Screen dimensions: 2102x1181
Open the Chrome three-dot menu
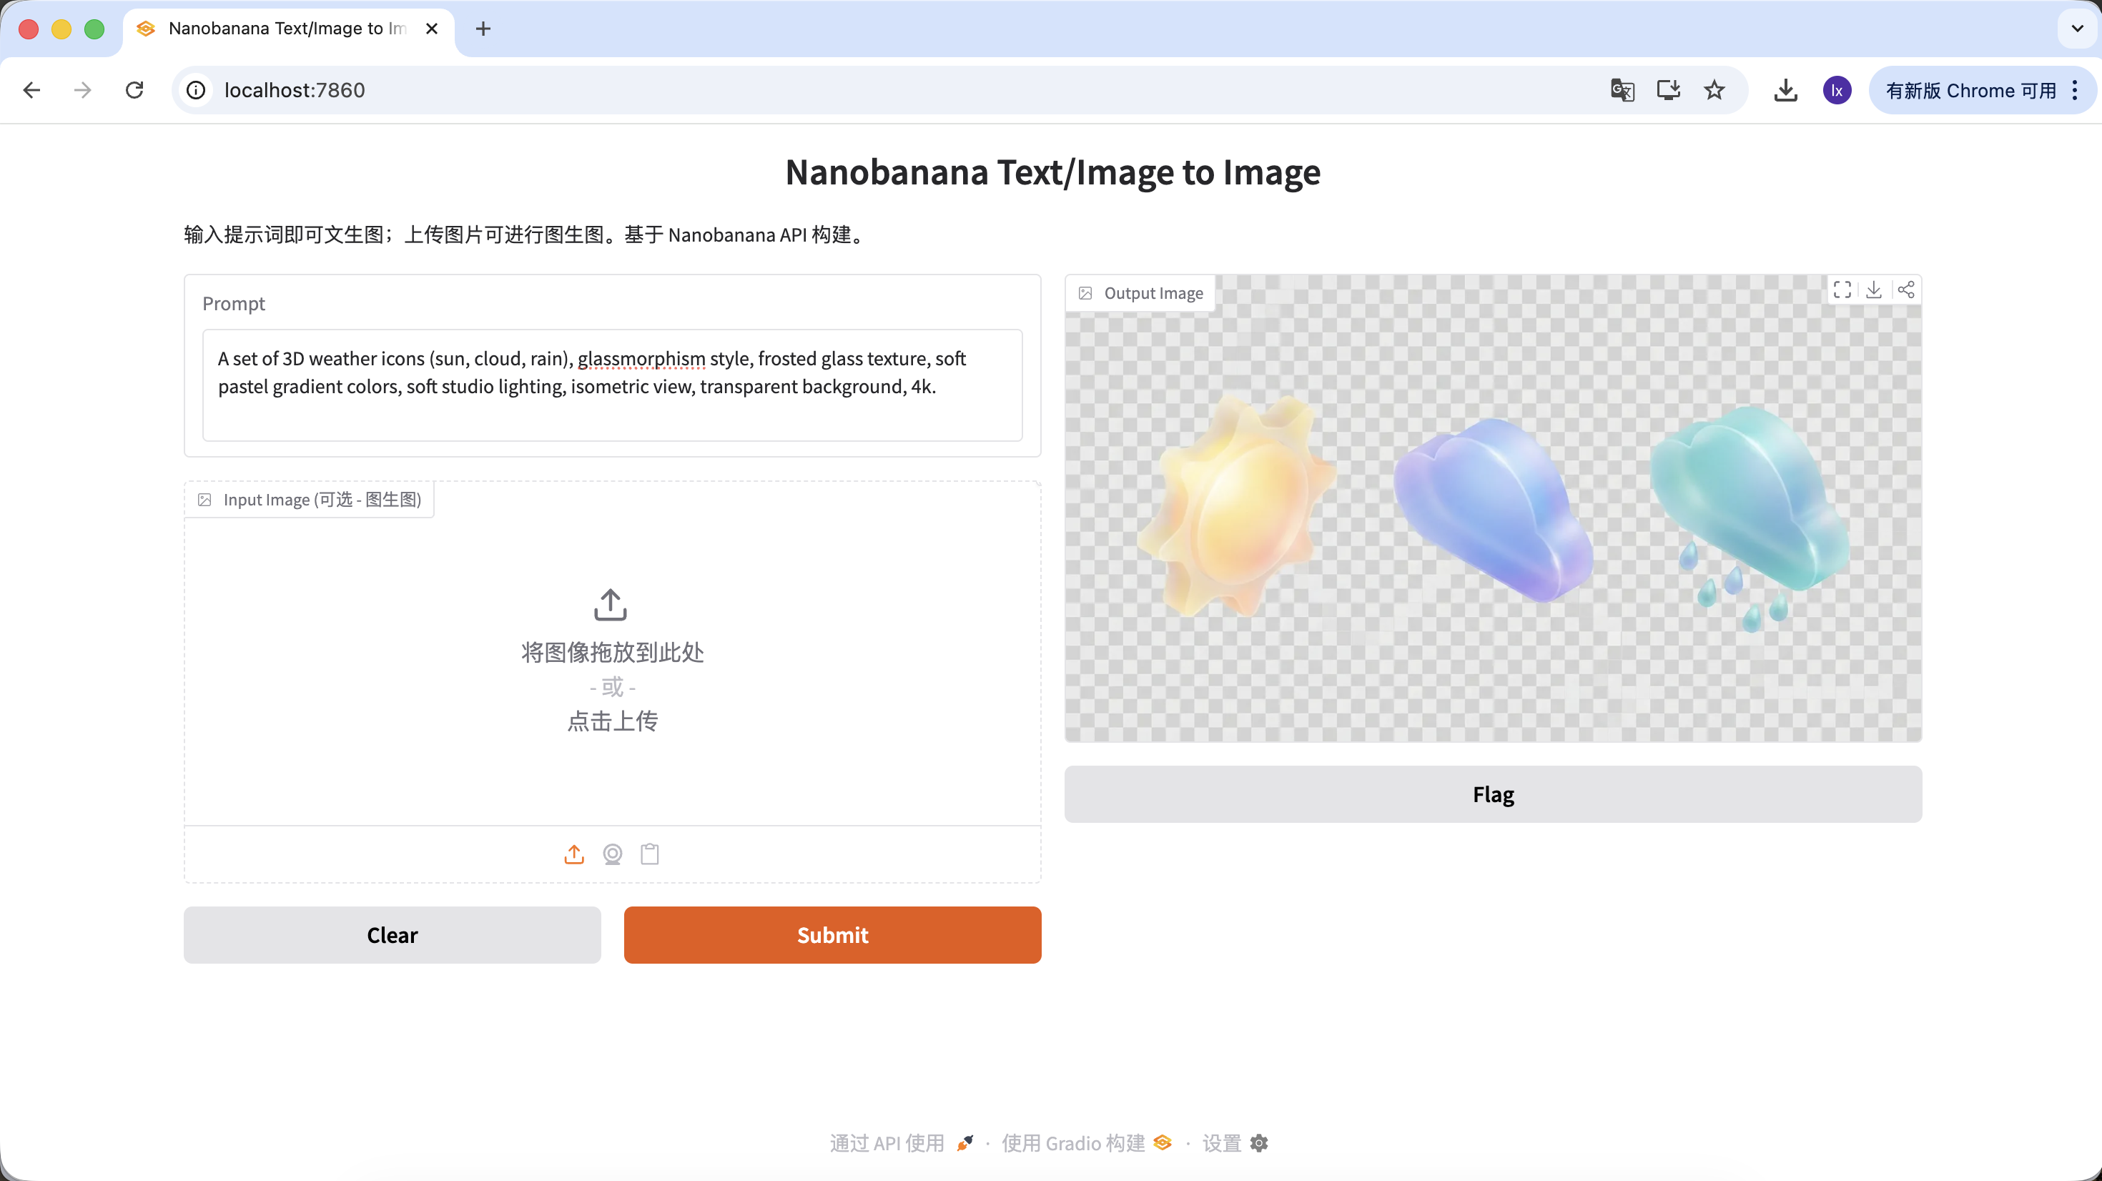coord(2075,90)
